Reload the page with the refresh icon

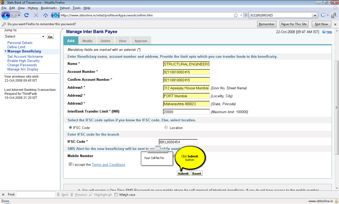(27, 15)
